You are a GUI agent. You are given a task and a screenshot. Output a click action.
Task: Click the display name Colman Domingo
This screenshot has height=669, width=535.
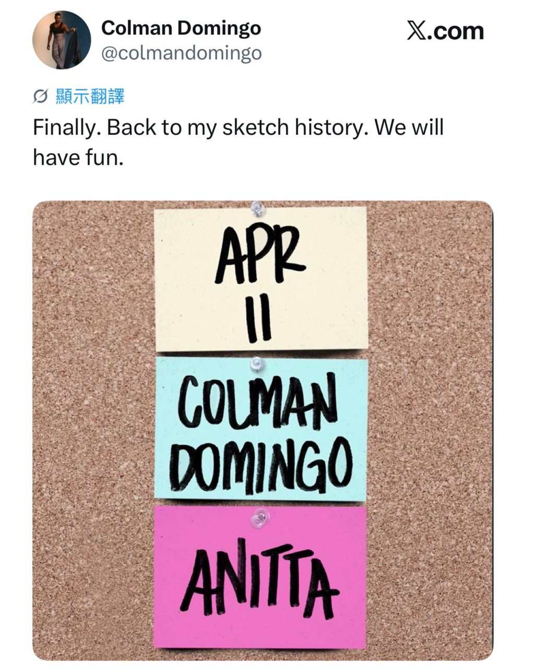[x=181, y=28]
